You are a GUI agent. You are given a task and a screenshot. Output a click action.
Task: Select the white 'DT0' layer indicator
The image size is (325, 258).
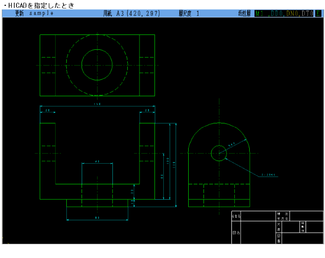[x=308, y=13]
